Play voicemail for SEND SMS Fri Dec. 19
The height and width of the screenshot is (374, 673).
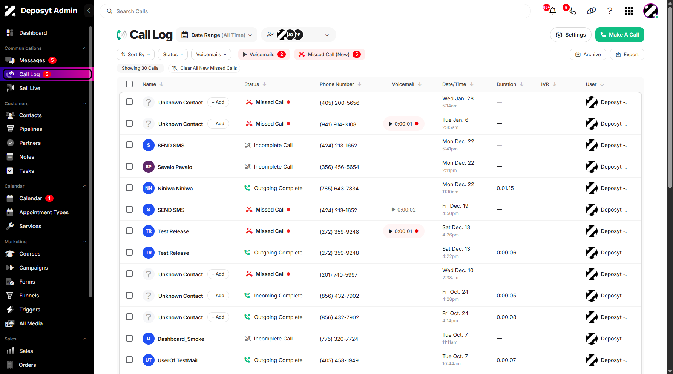click(x=403, y=210)
